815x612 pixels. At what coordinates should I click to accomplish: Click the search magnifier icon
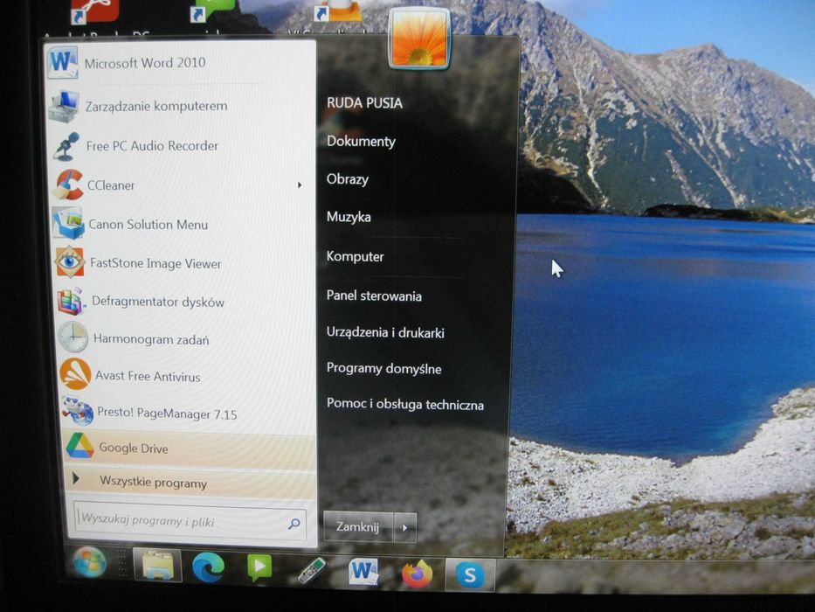294,524
